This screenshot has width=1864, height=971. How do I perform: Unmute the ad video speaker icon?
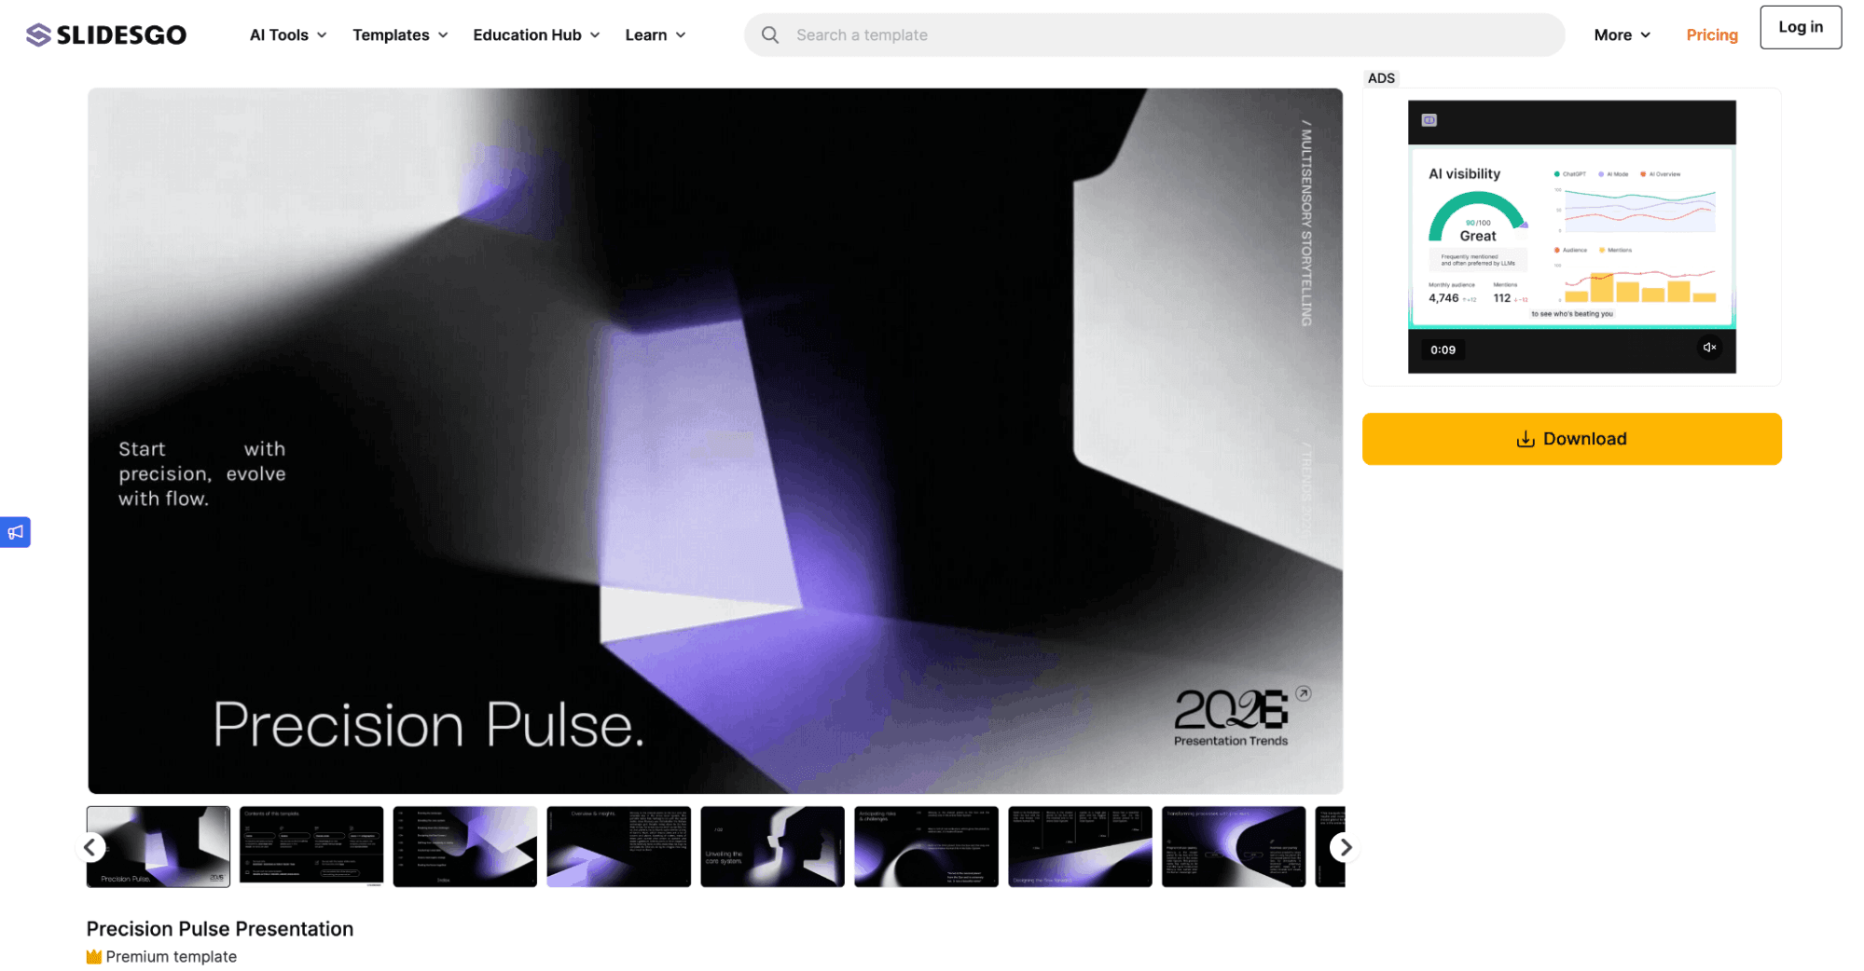click(x=1708, y=348)
